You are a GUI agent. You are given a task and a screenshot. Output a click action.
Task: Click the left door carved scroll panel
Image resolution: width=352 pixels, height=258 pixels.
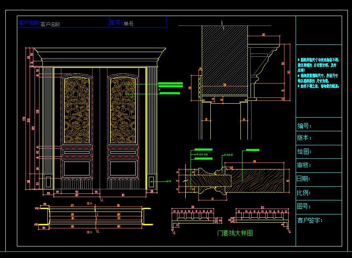(x=77, y=110)
